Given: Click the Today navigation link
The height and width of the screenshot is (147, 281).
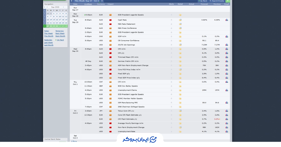Looking at the screenshot, I should (47, 31).
